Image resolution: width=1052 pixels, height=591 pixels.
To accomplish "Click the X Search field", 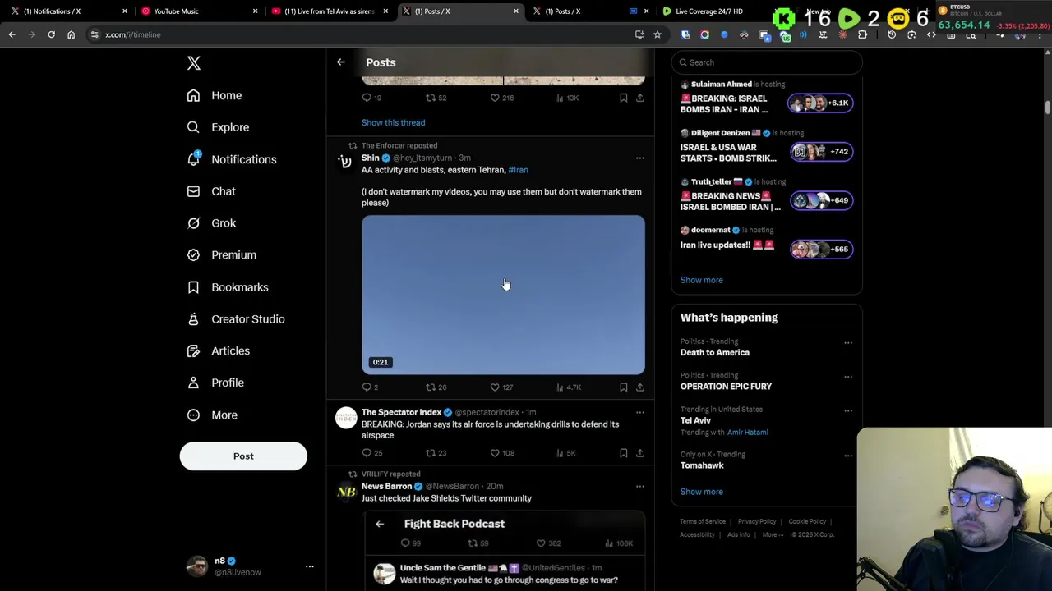I will click(767, 62).
